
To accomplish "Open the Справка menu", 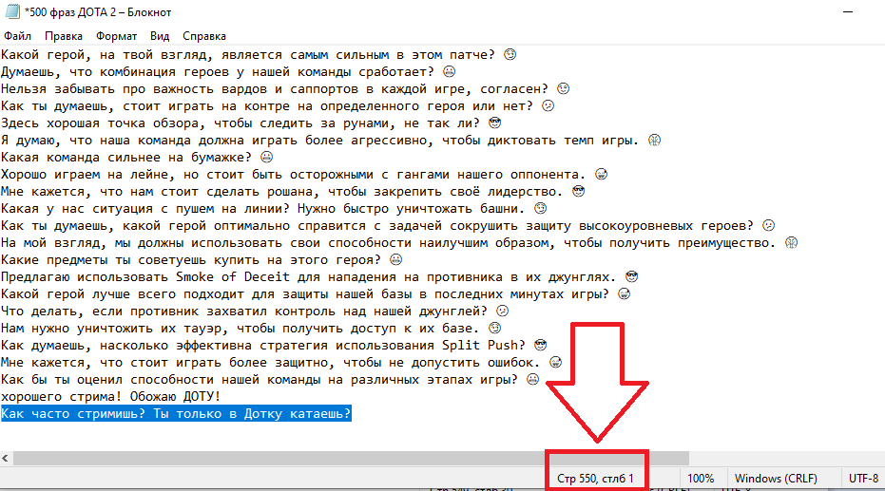I will [204, 36].
